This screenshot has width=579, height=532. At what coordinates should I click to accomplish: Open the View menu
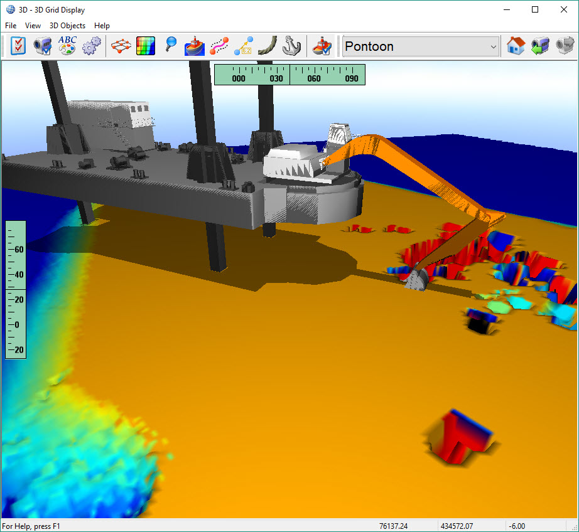click(33, 26)
